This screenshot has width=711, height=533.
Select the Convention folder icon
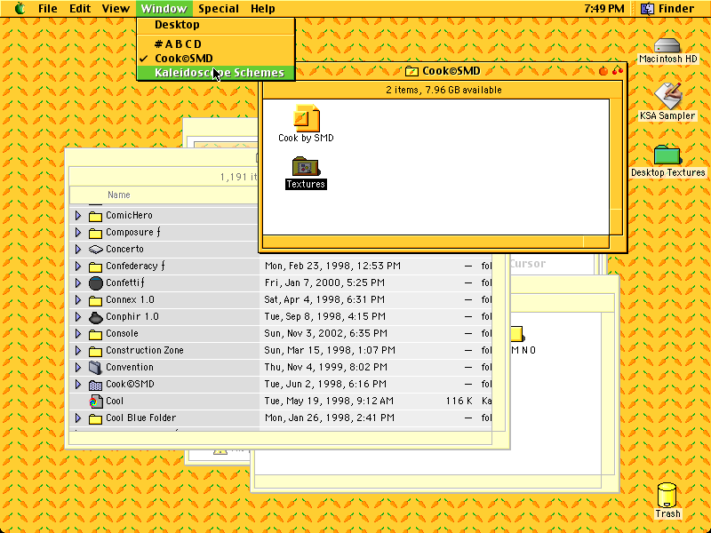[95, 368]
